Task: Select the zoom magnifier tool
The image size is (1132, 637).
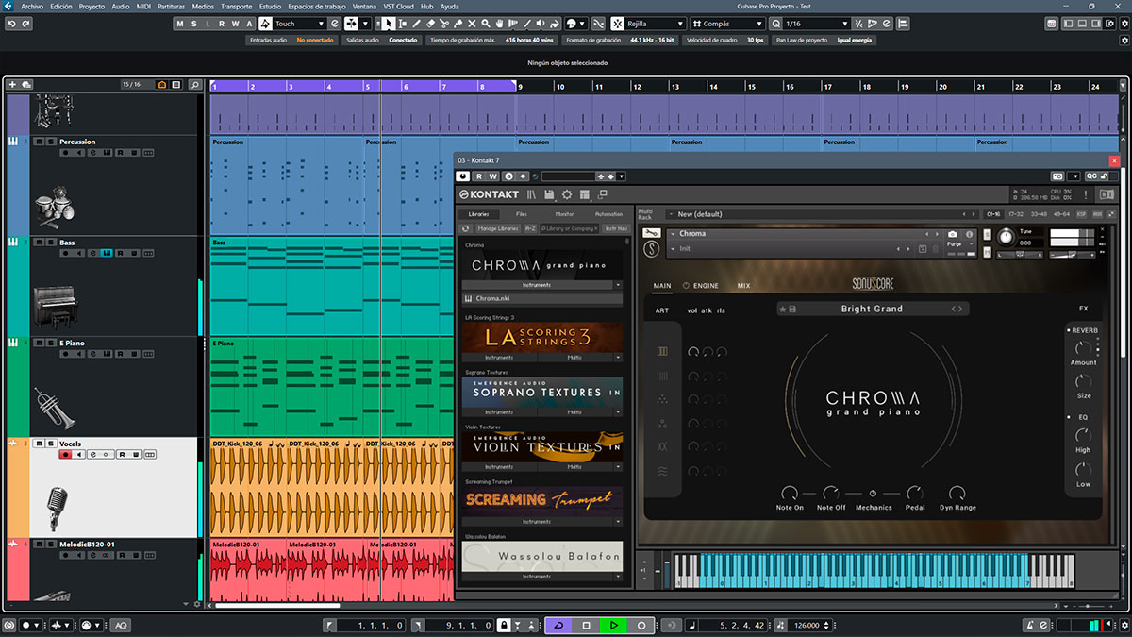Action: click(x=486, y=23)
